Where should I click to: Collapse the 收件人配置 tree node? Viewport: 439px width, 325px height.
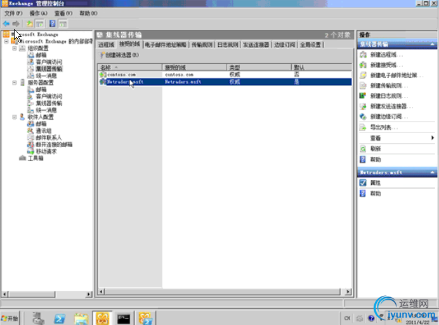(15, 117)
